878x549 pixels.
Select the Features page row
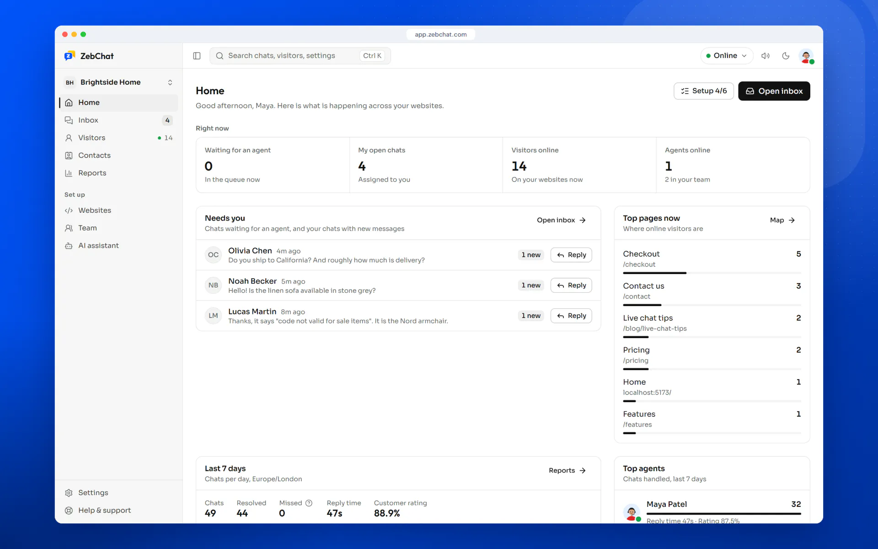pos(712,422)
